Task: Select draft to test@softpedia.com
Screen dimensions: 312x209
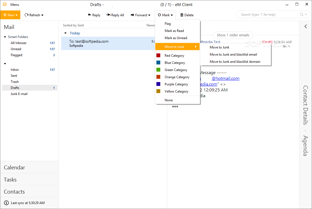Action: click(108, 43)
